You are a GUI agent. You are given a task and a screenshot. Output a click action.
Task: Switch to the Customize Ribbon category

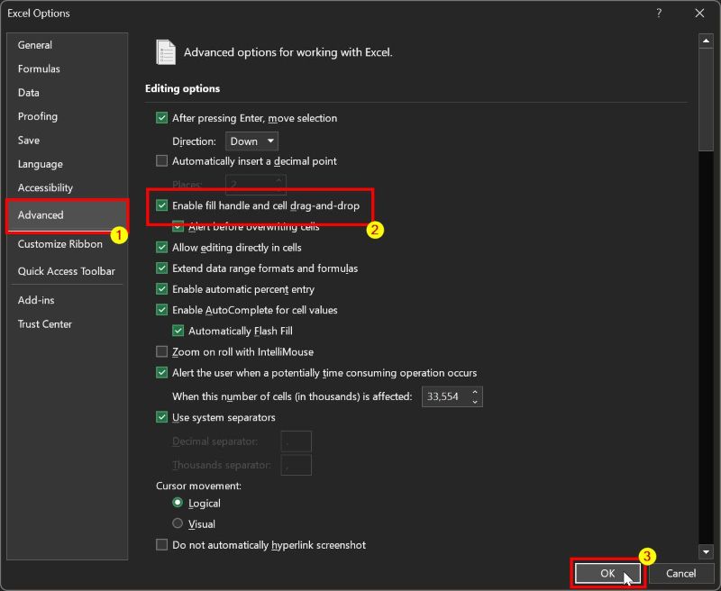[60, 244]
